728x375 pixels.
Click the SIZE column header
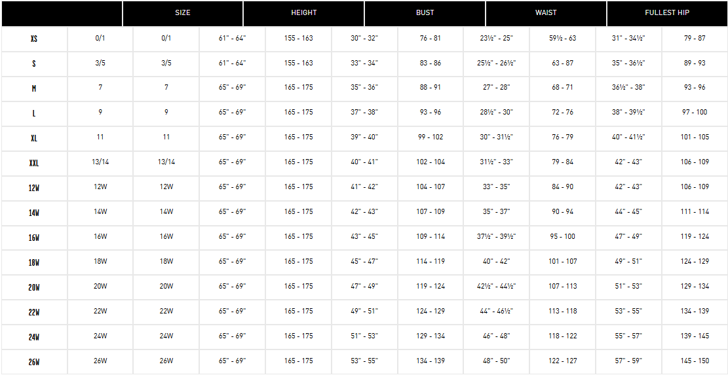[x=182, y=13]
